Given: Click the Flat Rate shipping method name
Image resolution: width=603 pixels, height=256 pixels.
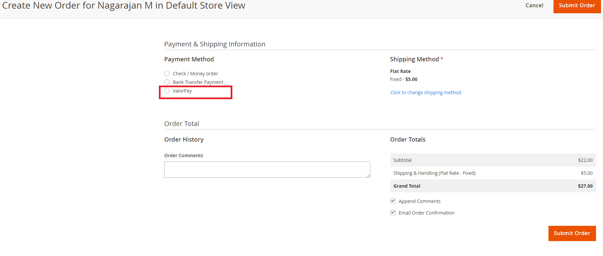Looking at the screenshot, I should tap(400, 71).
